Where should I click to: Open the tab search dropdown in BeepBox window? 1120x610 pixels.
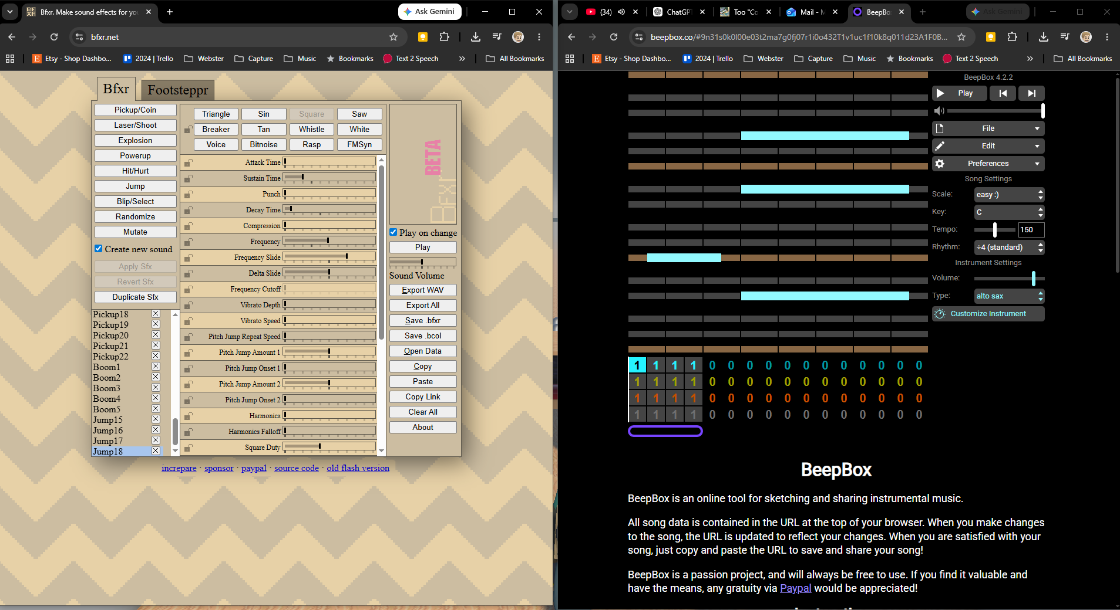[x=570, y=12]
